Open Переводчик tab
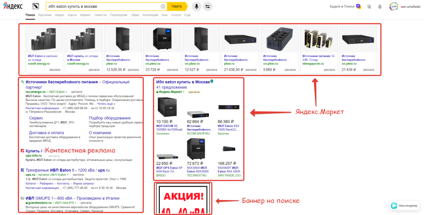 coord(119,15)
